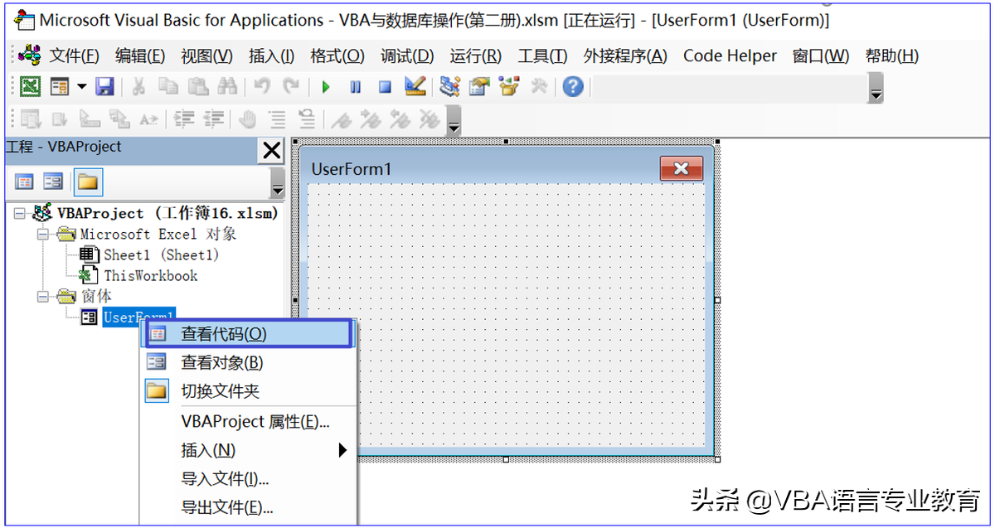Choose 导入文件(I)... from context menu
995x528 pixels.
coord(248,479)
